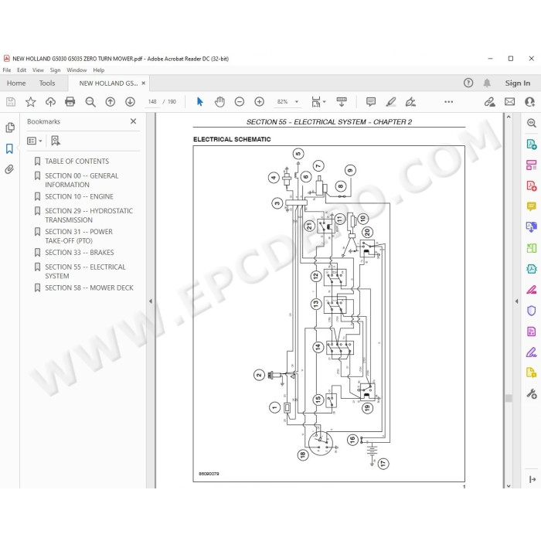Open Organize Pages tool in right pane
The width and height of the screenshot is (541, 541).
tap(532, 165)
